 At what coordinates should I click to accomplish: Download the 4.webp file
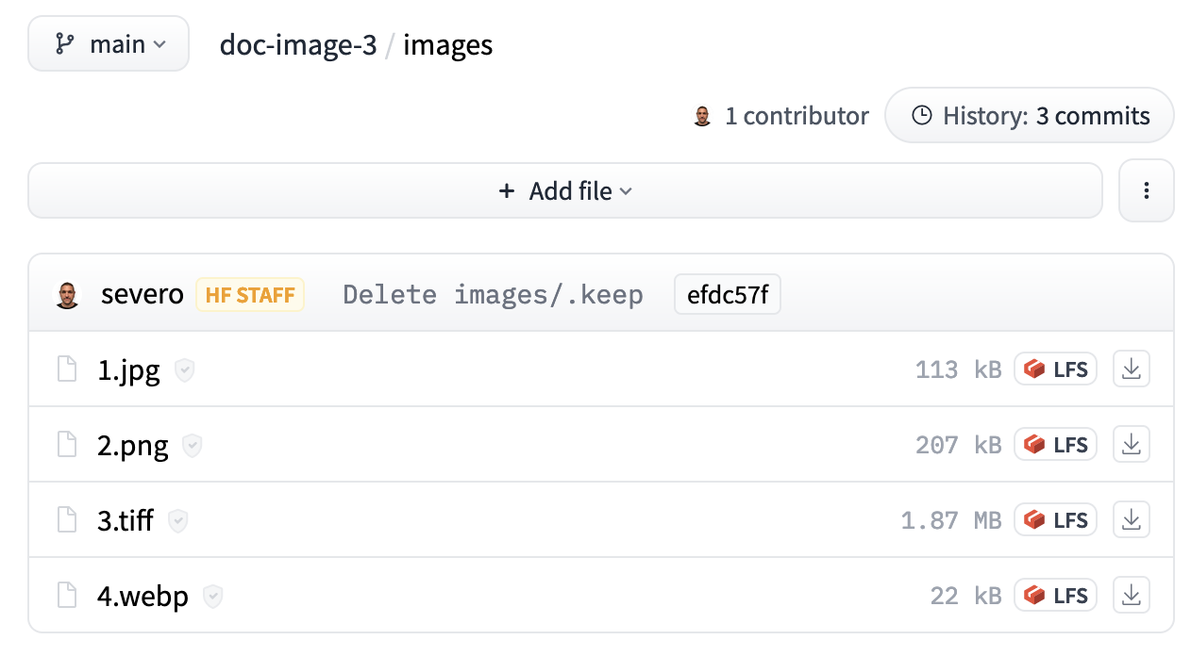tap(1132, 596)
